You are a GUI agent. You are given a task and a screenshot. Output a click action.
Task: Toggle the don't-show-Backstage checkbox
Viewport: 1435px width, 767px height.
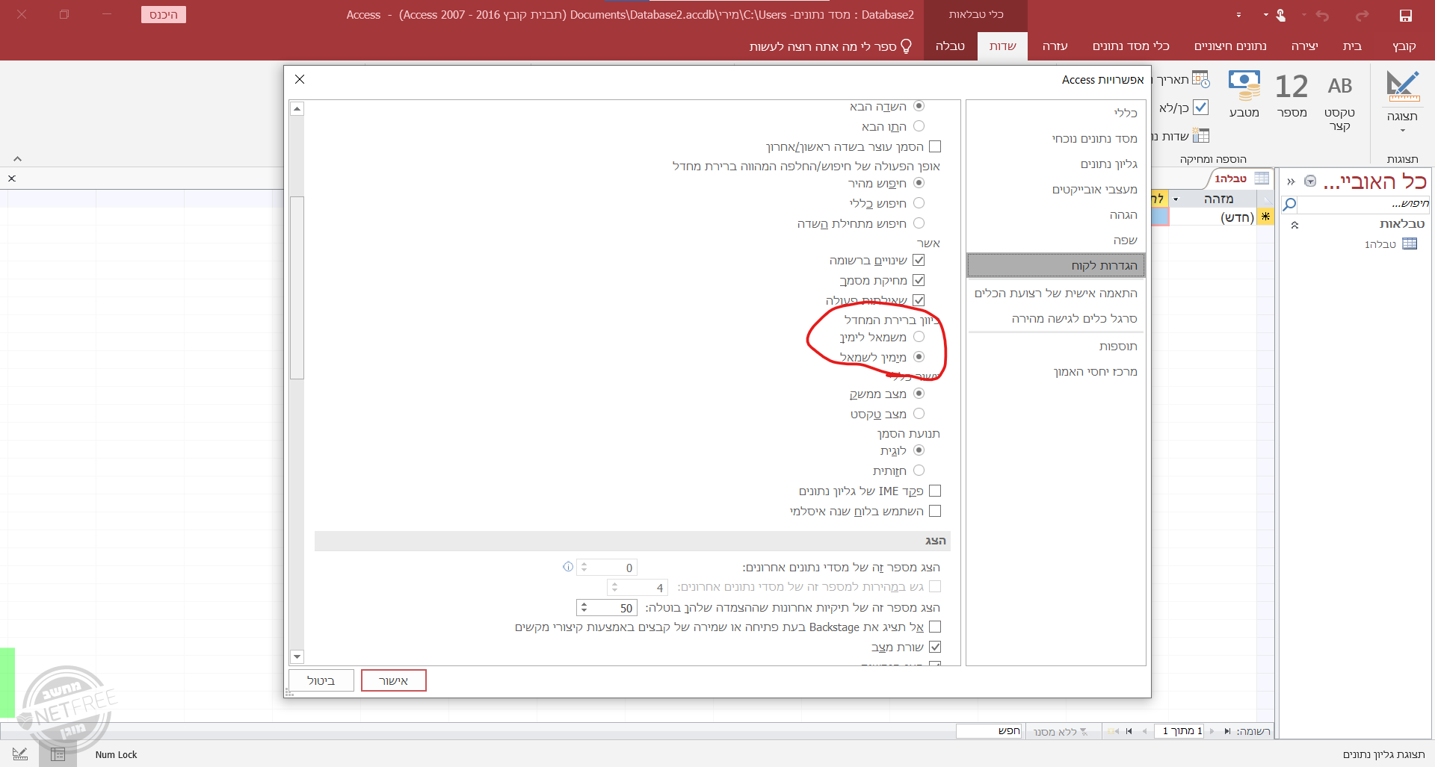pos(935,627)
